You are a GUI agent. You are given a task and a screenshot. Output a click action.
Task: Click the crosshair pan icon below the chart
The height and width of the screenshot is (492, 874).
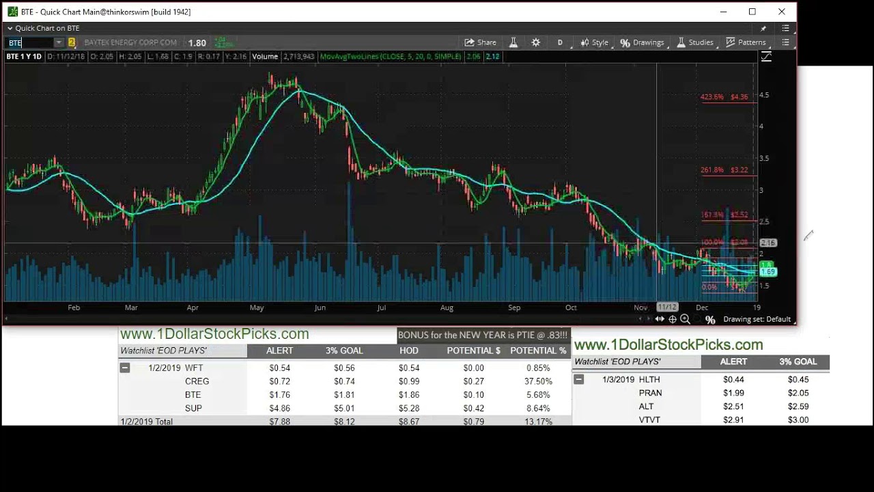673,319
